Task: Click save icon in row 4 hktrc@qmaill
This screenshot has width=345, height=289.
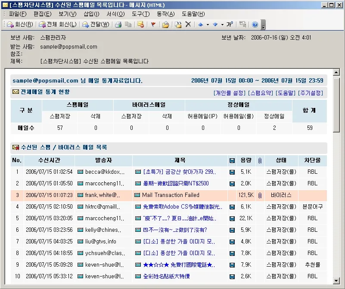Action: (232, 207)
